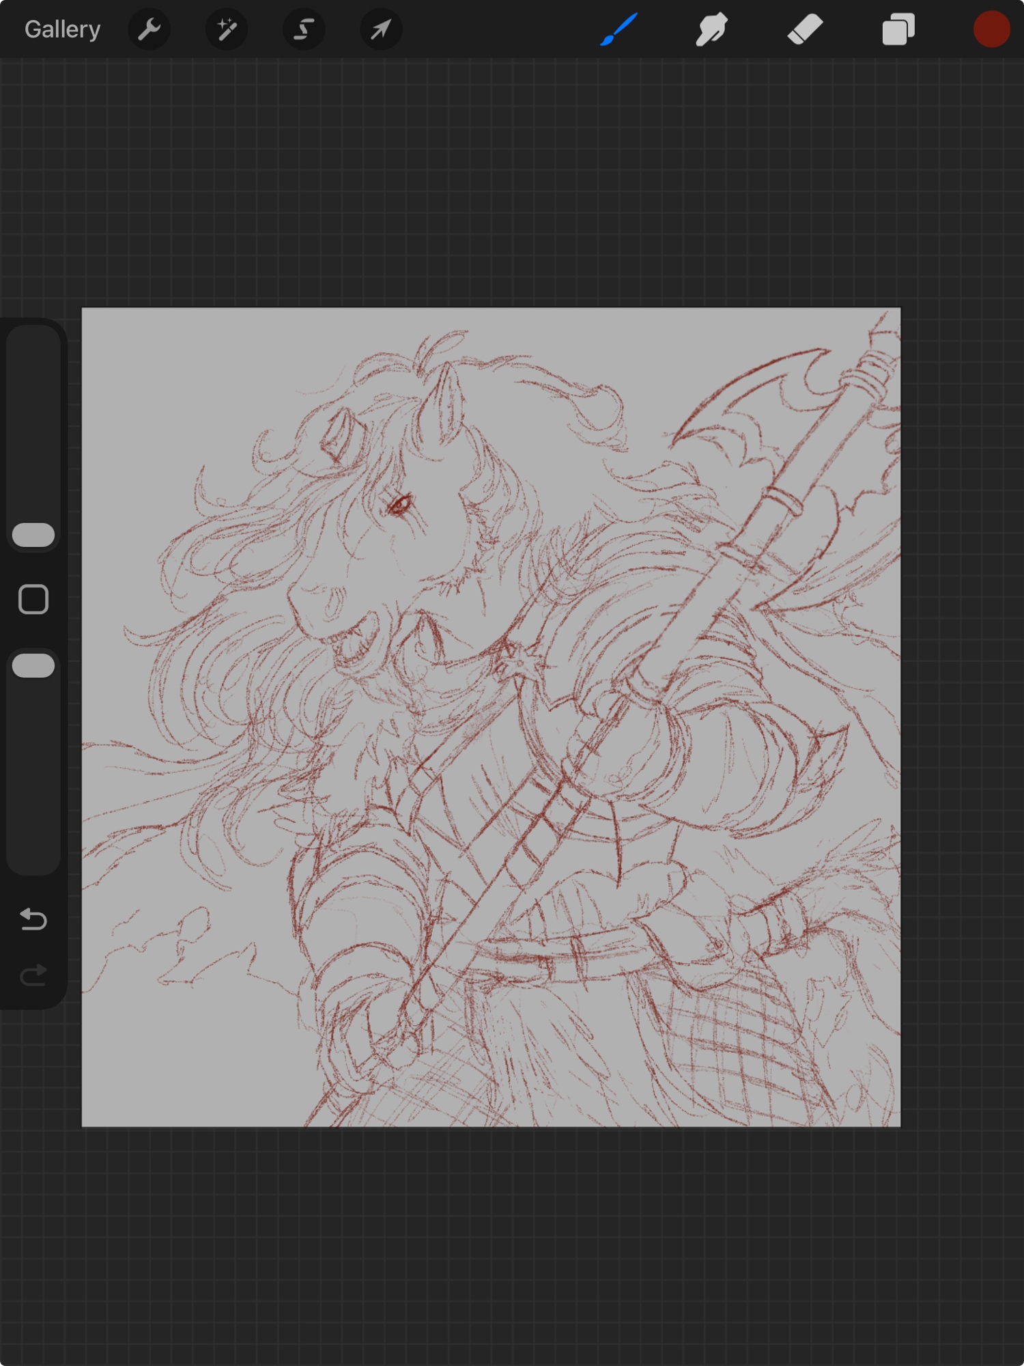The width and height of the screenshot is (1024, 1366).
Task: Tap the horse's eye on the canvas
Action: point(399,505)
